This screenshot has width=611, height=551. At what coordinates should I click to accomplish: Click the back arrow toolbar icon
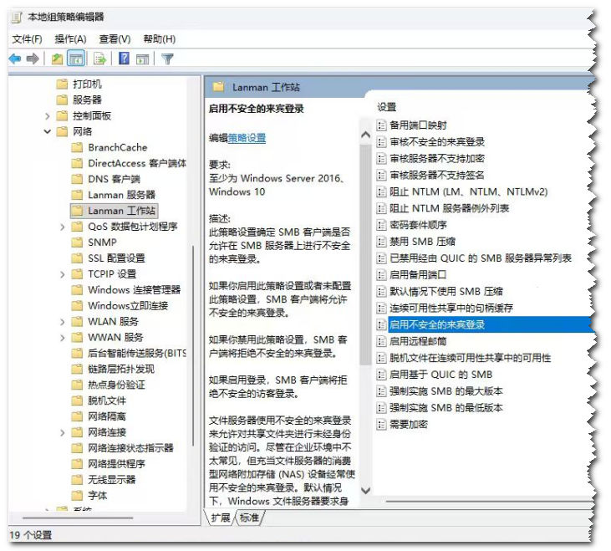14,59
